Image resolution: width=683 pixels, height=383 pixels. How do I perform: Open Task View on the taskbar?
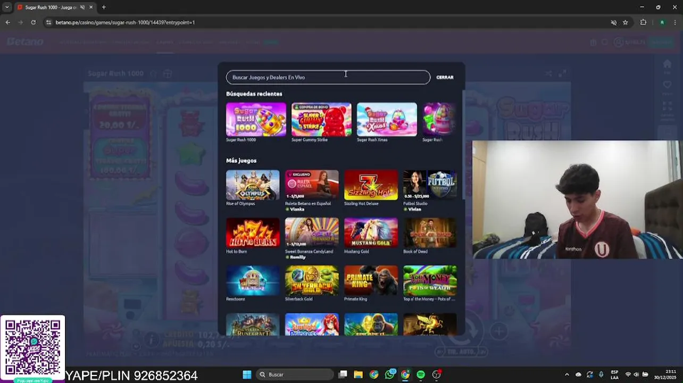pyautogui.click(x=343, y=374)
